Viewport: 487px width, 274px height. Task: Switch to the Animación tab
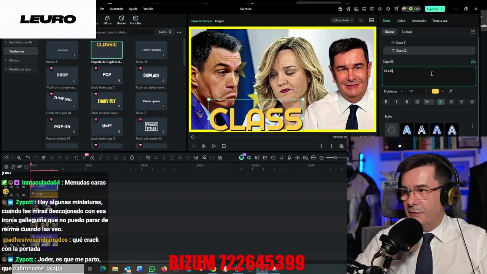tap(419, 21)
